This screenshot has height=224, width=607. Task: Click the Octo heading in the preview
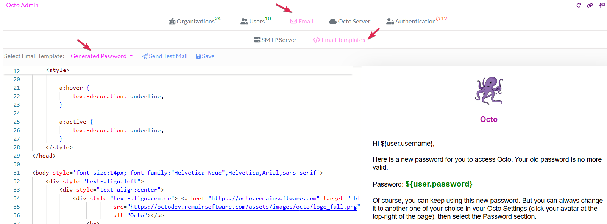click(488, 119)
